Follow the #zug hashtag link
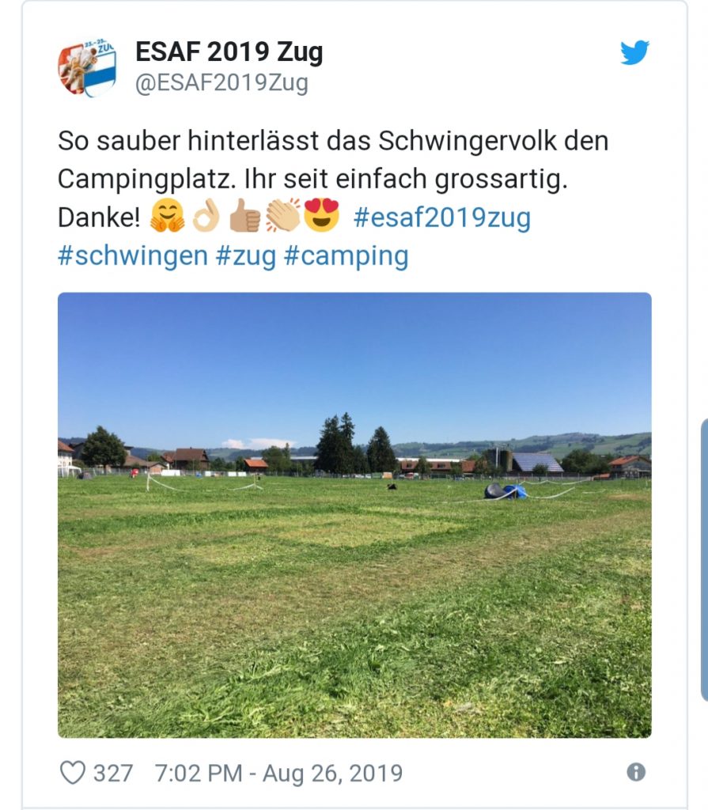708x810 pixels. coord(246,257)
